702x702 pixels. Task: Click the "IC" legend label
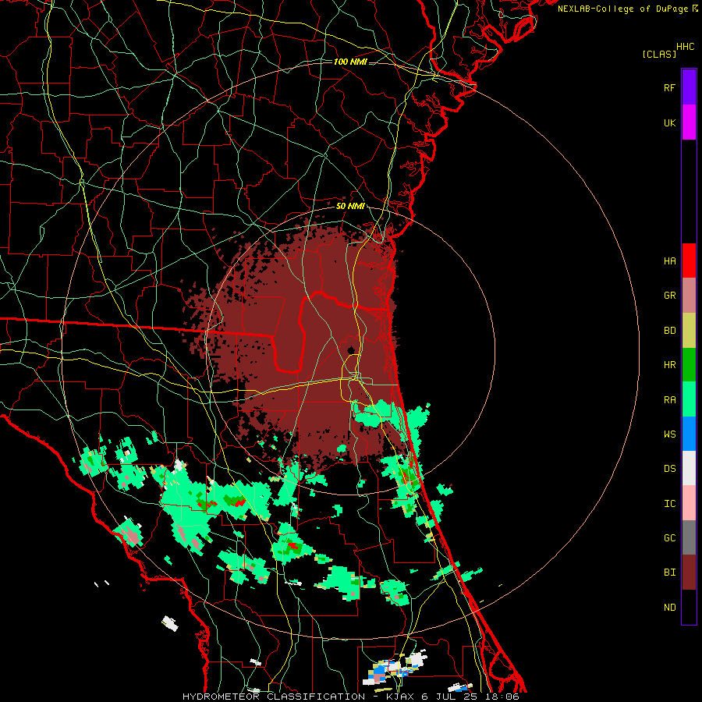click(669, 503)
